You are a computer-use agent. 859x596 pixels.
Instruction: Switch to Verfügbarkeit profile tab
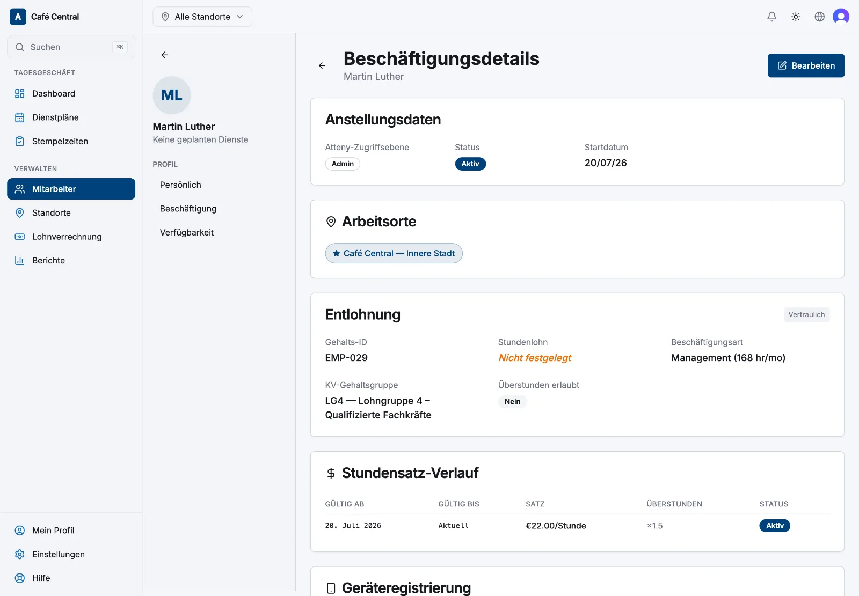click(x=187, y=232)
